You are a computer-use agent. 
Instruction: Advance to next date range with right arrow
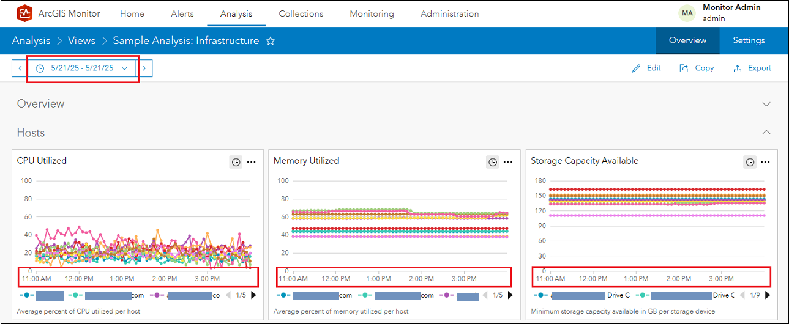coord(144,68)
